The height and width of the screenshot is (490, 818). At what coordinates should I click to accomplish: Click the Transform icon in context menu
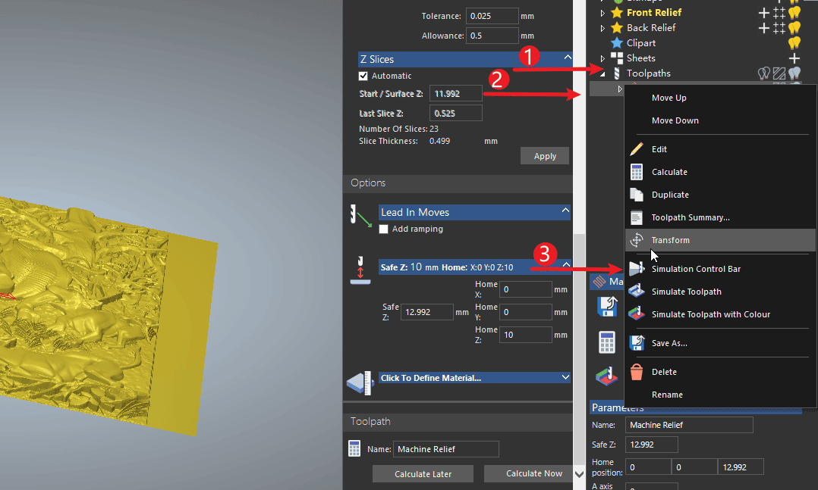(637, 240)
